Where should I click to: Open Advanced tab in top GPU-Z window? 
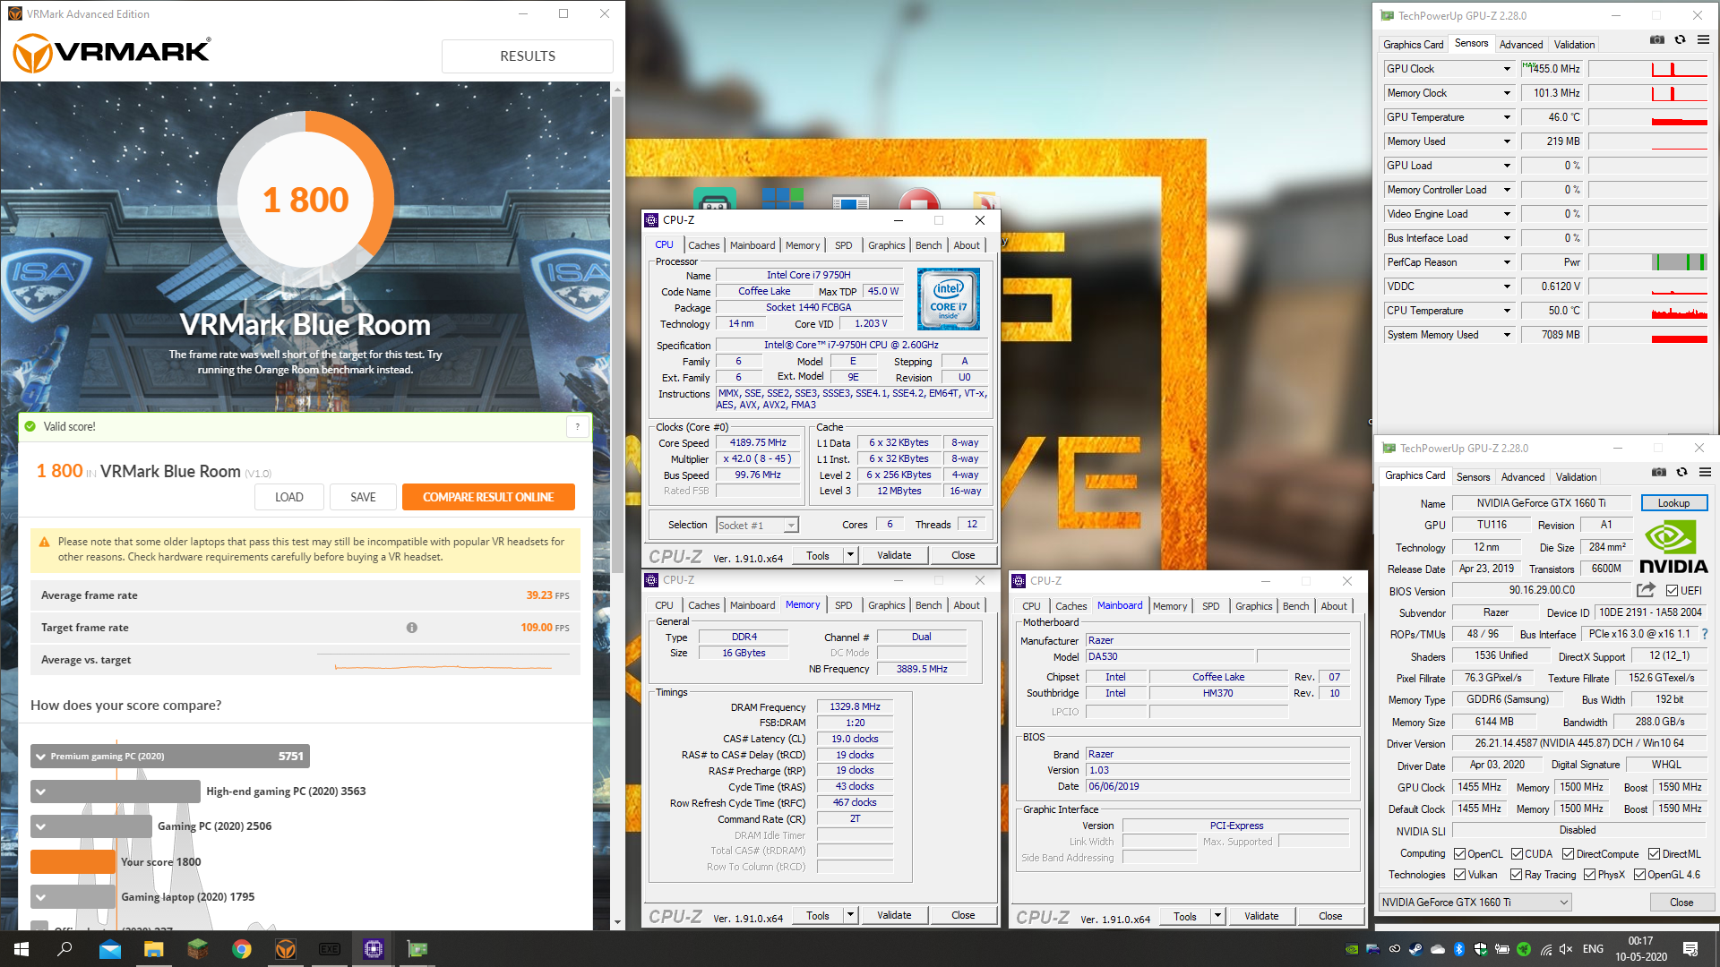1521,45
